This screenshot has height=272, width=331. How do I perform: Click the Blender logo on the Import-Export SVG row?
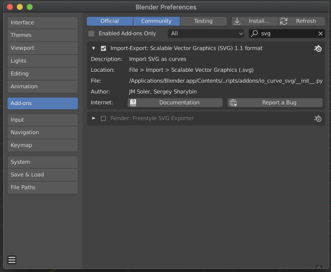318,48
